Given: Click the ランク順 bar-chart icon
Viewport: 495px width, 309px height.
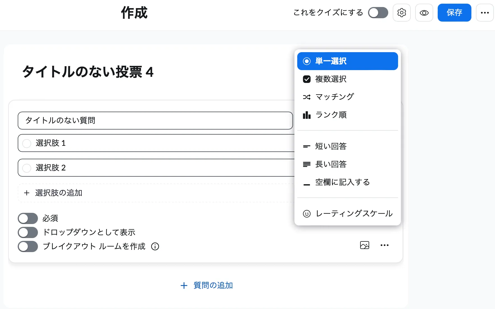Looking at the screenshot, I should (x=306, y=115).
